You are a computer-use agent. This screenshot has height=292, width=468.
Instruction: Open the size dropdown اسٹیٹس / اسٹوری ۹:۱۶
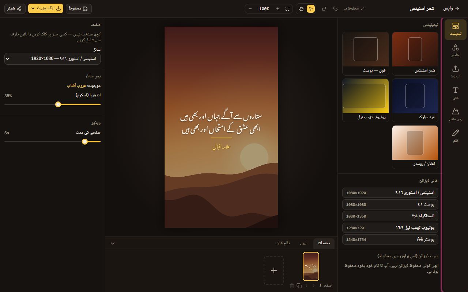[x=52, y=58]
